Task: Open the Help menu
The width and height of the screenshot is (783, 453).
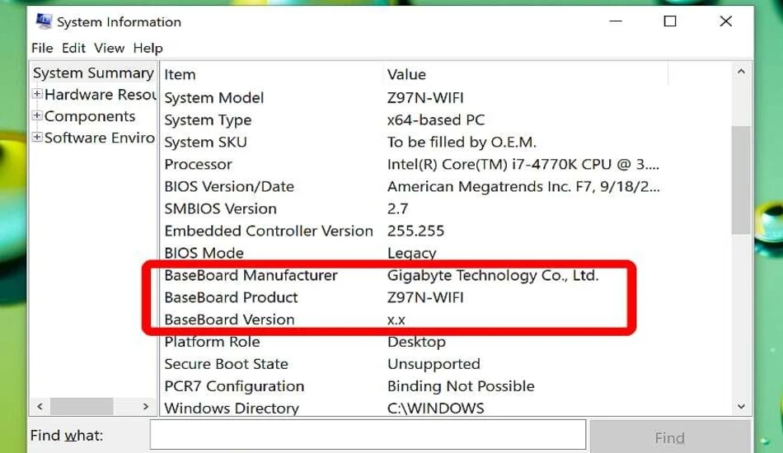Action: (148, 48)
